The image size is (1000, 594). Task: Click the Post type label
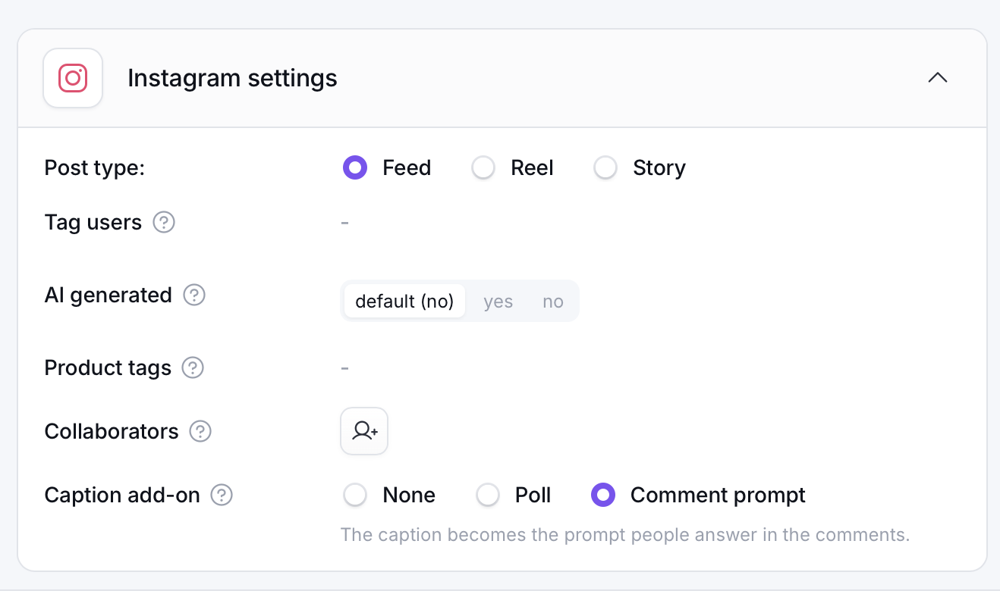coord(95,167)
